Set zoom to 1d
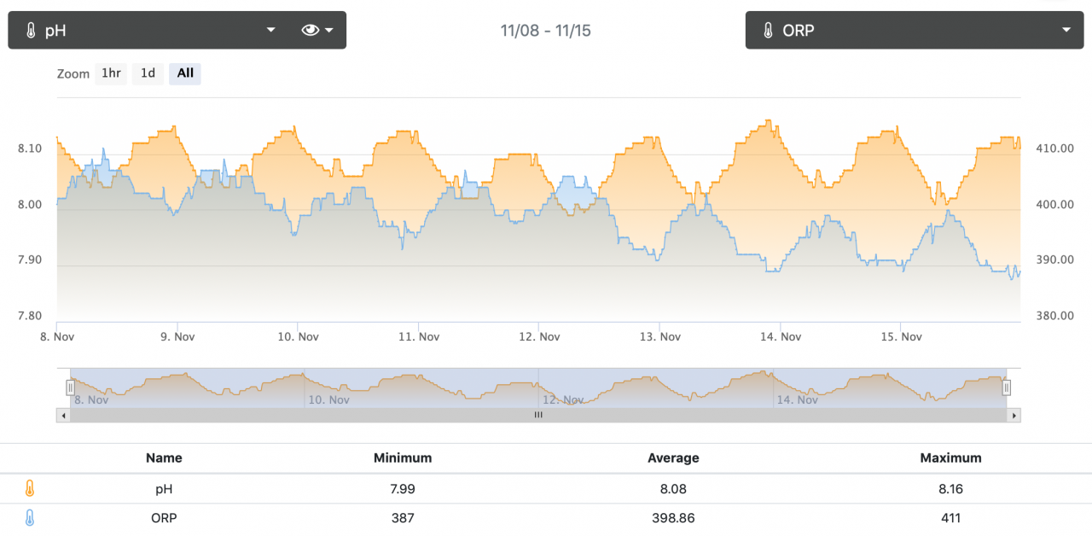The height and width of the screenshot is (536, 1092). pos(148,73)
